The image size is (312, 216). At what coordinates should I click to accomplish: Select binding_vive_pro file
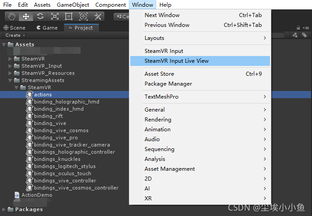52,138
